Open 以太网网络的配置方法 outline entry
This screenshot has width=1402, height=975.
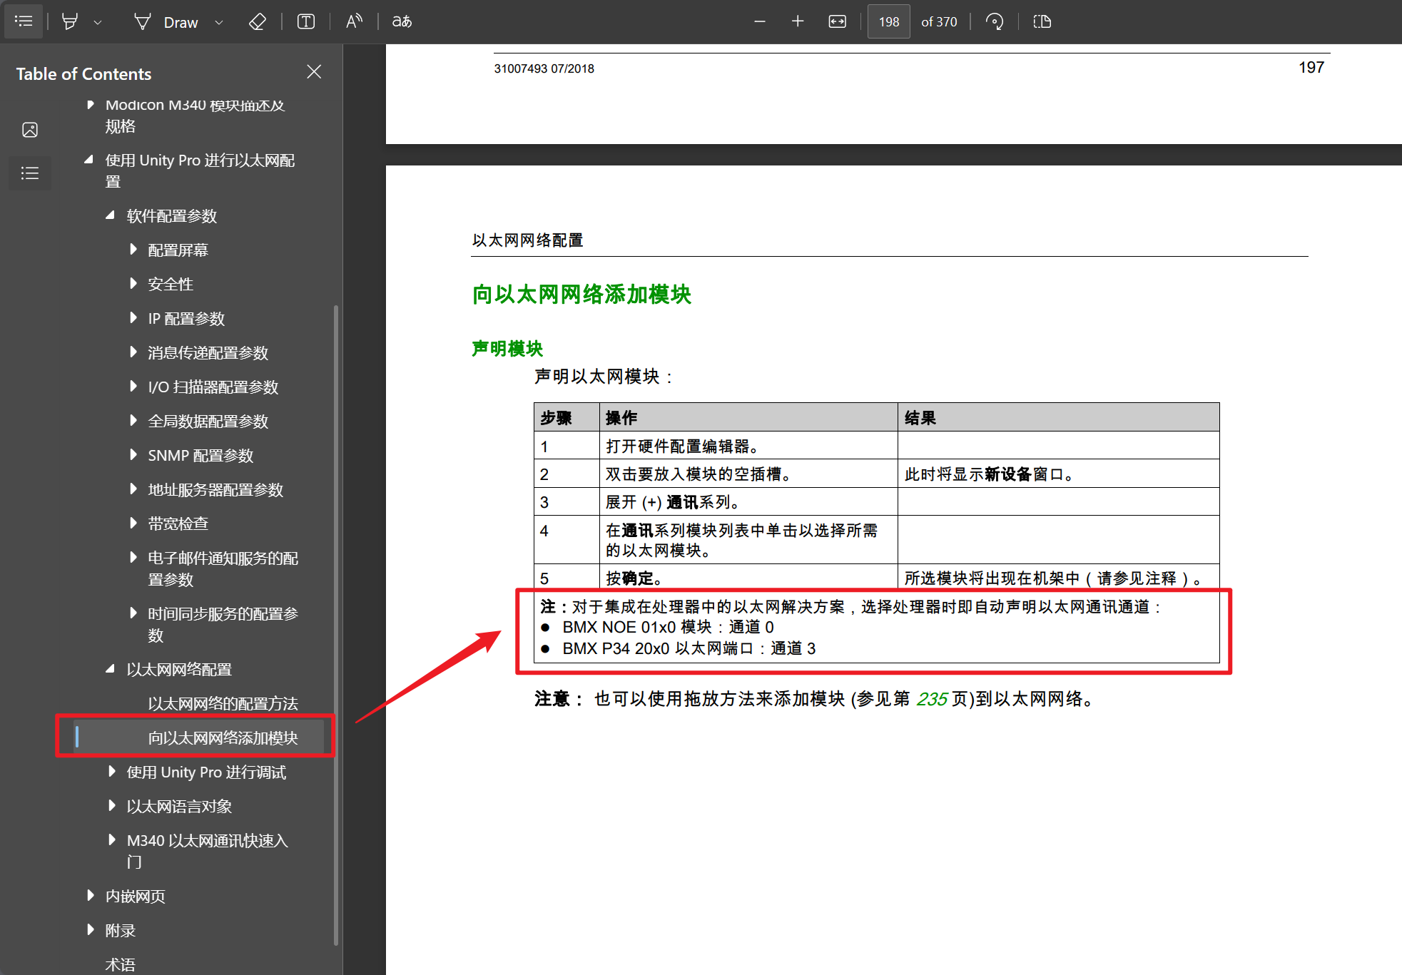(223, 703)
